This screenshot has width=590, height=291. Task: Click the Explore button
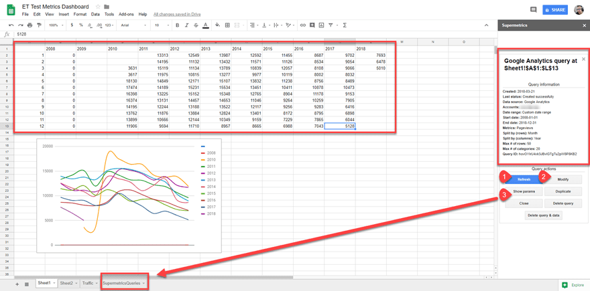(x=573, y=285)
